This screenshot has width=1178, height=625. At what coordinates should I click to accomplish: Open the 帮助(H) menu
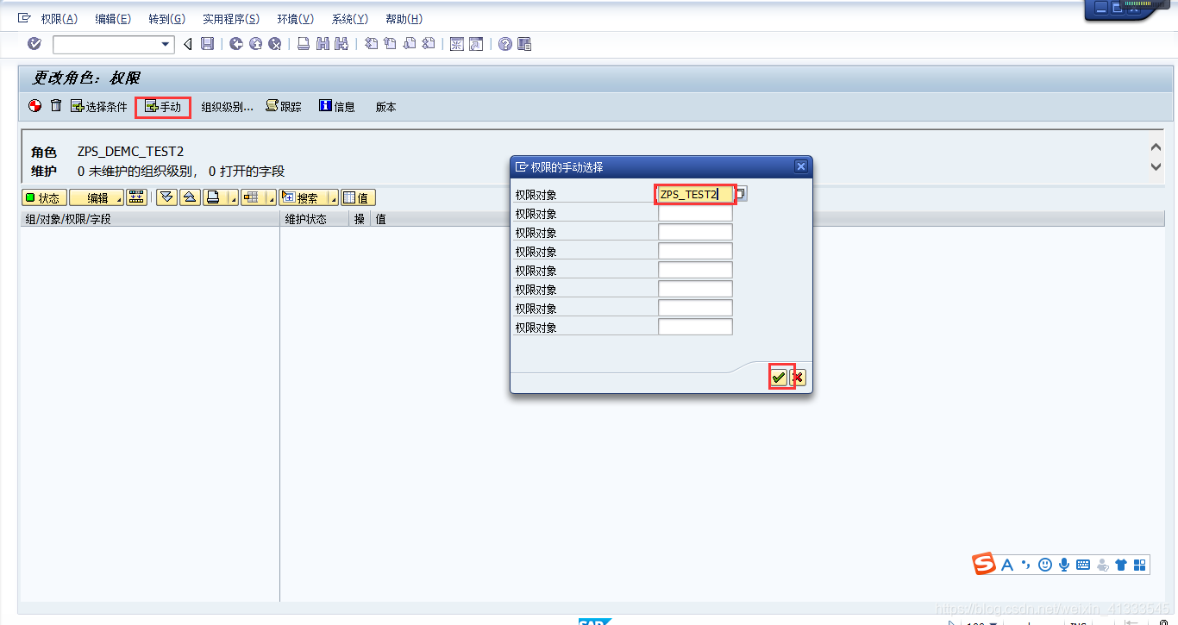[404, 19]
